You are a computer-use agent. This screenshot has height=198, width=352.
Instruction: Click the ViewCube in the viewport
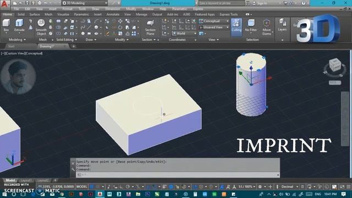[335, 65]
